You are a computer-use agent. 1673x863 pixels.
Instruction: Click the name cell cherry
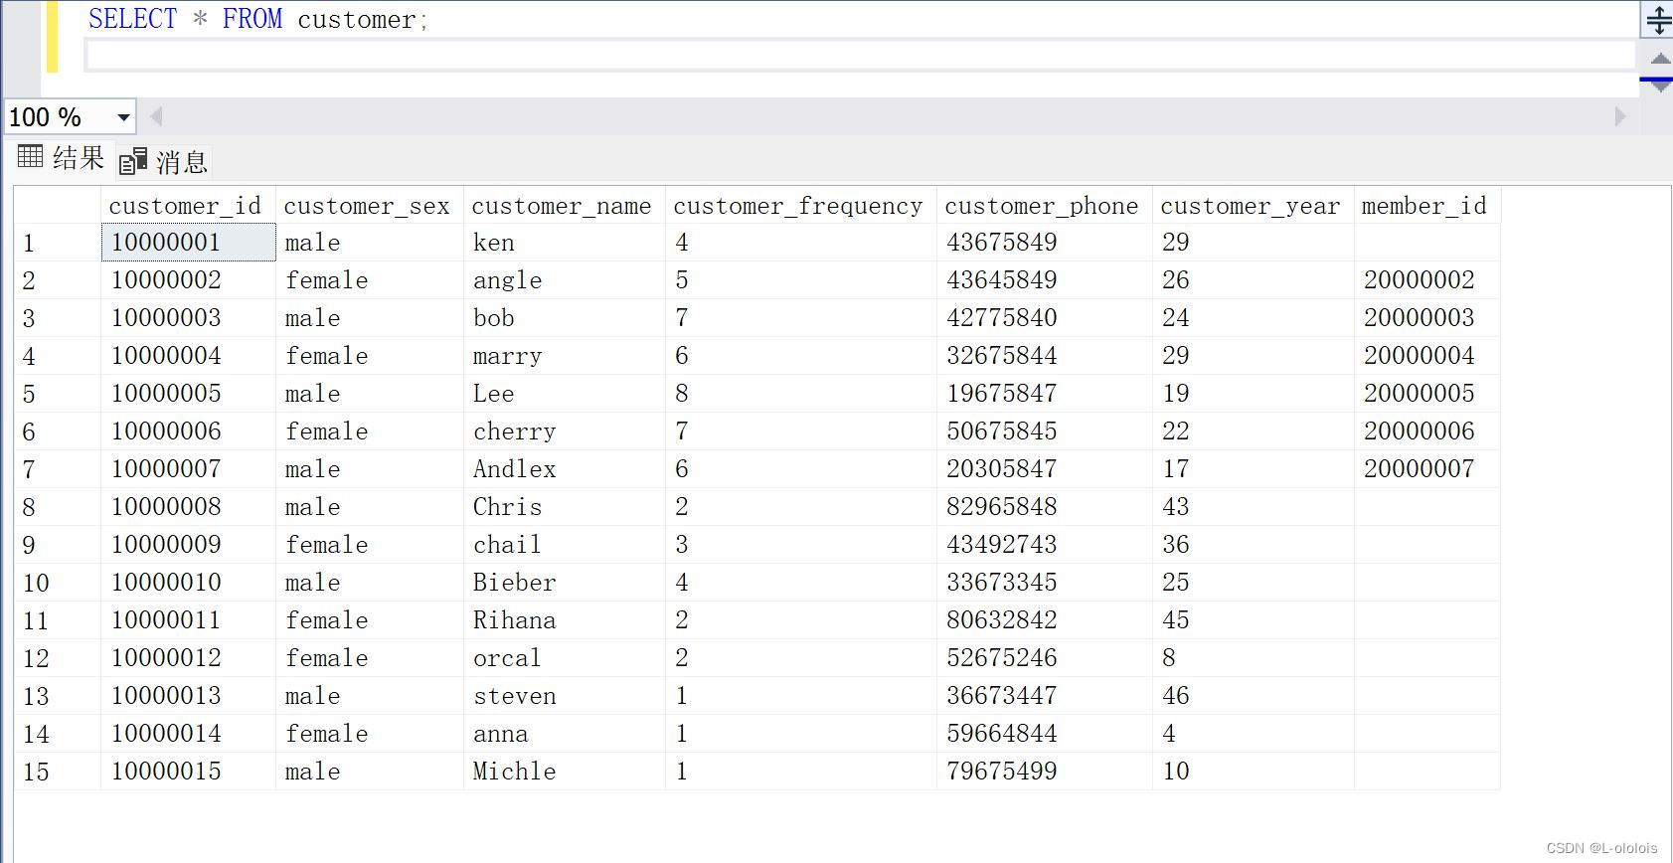pyautogui.click(x=564, y=431)
